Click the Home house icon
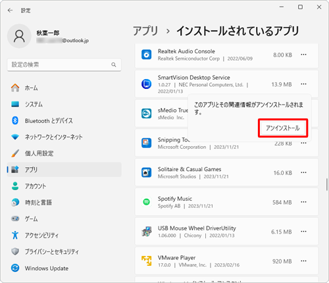The width and height of the screenshot is (329, 283). pos(15,88)
